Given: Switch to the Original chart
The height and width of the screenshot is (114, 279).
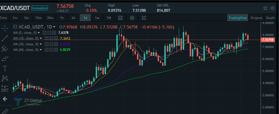Looking at the screenshot, I should pyautogui.click(x=256, y=18).
